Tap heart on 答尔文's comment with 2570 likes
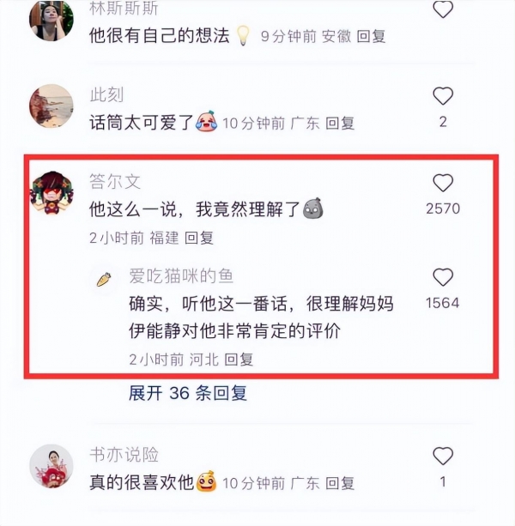The height and width of the screenshot is (526, 515). click(443, 183)
